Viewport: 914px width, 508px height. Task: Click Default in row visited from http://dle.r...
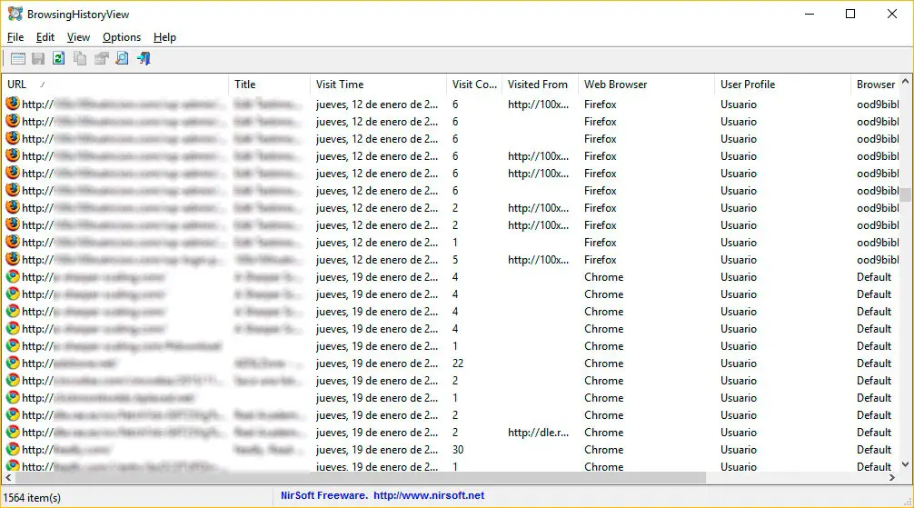(874, 433)
